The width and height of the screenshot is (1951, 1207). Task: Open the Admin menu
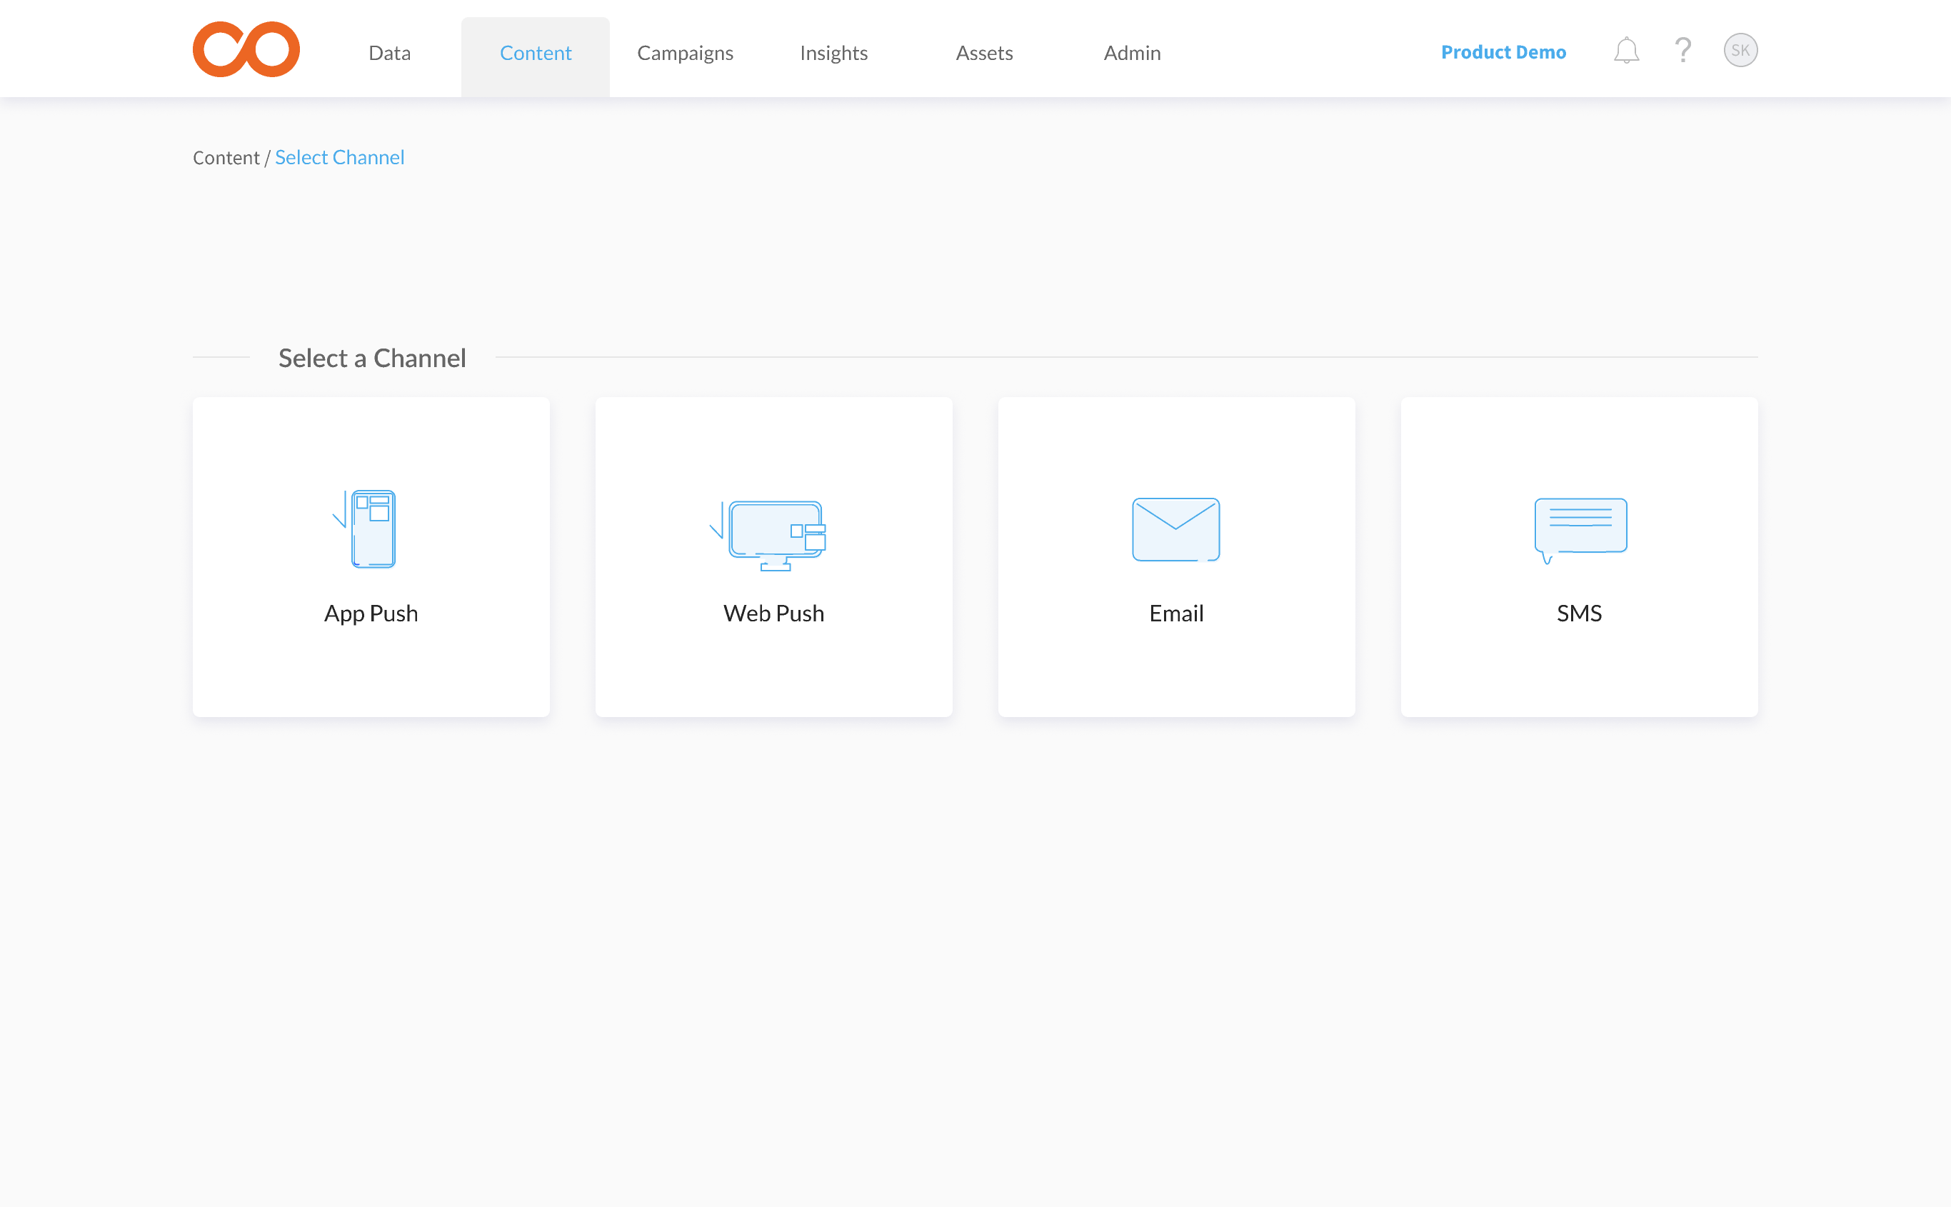pos(1131,53)
